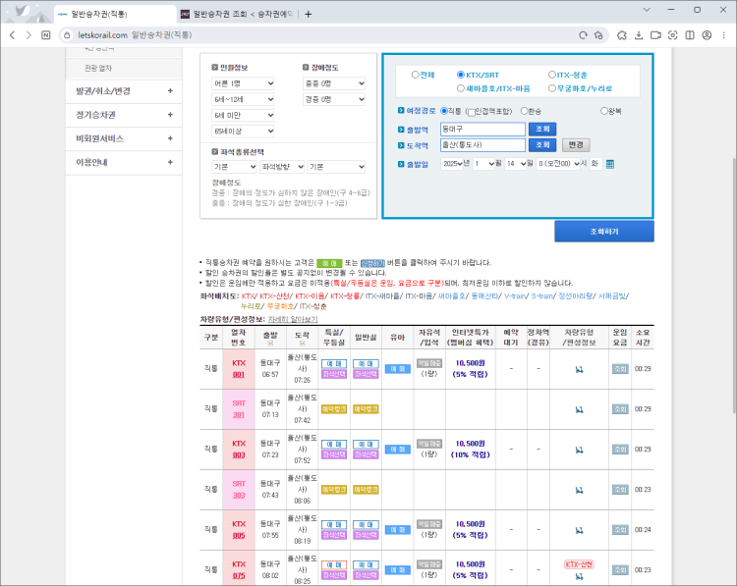Click the blue 조회하기 search button
This screenshot has width=737, height=586.
coord(604,232)
